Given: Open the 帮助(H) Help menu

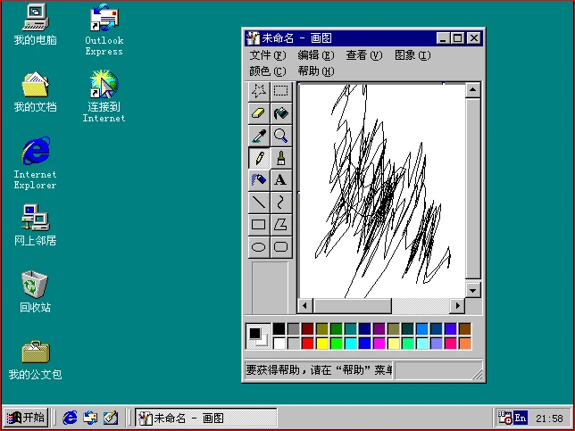Looking at the screenshot, I should point(316,71).
